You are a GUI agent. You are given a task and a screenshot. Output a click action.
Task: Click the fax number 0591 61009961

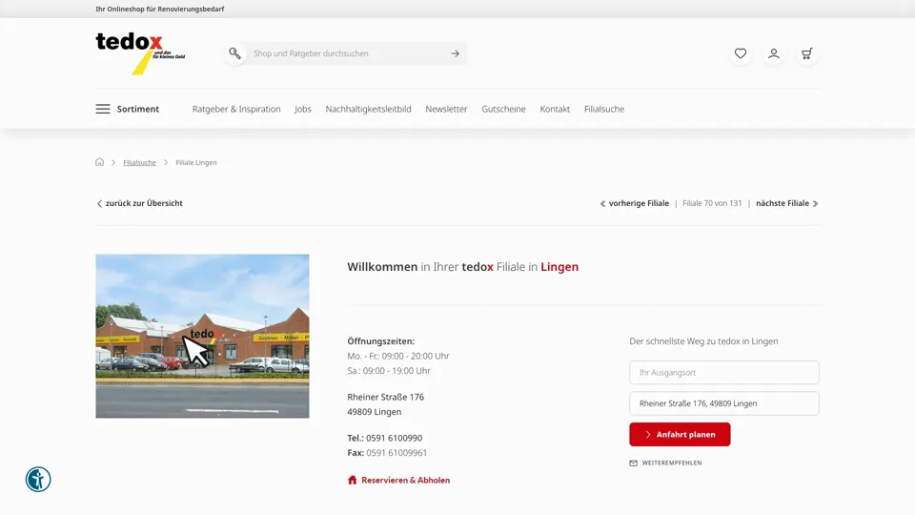pyautogui.click(x=396, y=452)
